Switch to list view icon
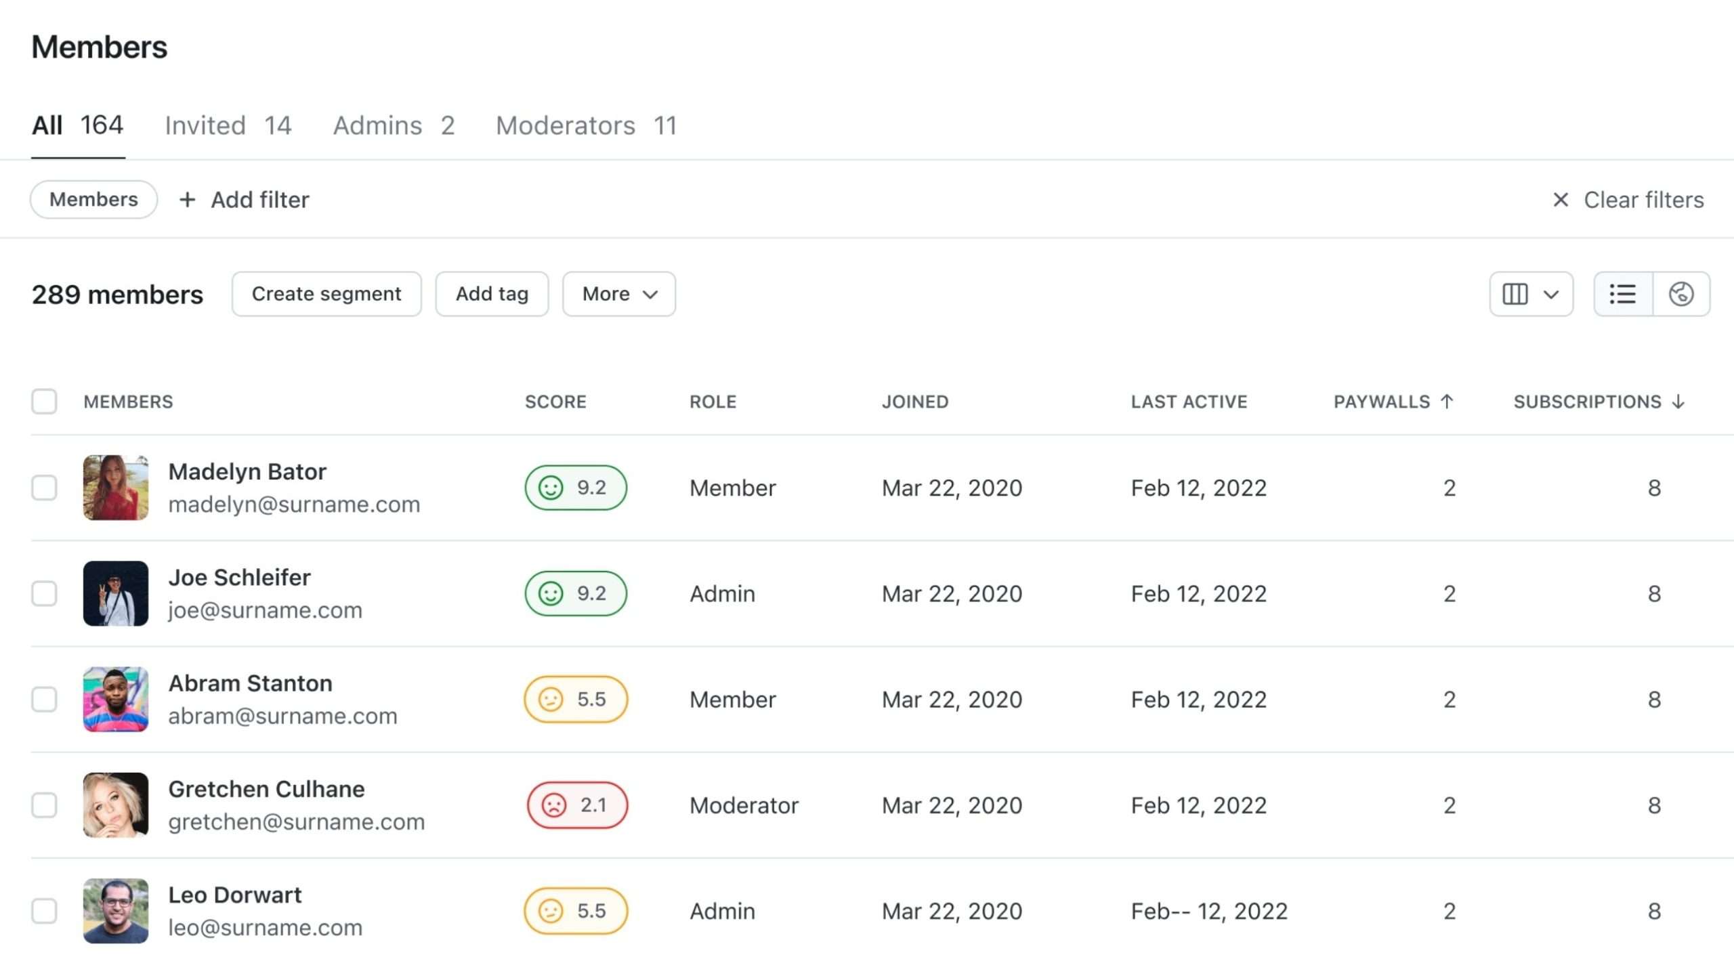Viewport: 1734px width, 961px height. [1623, 294]
